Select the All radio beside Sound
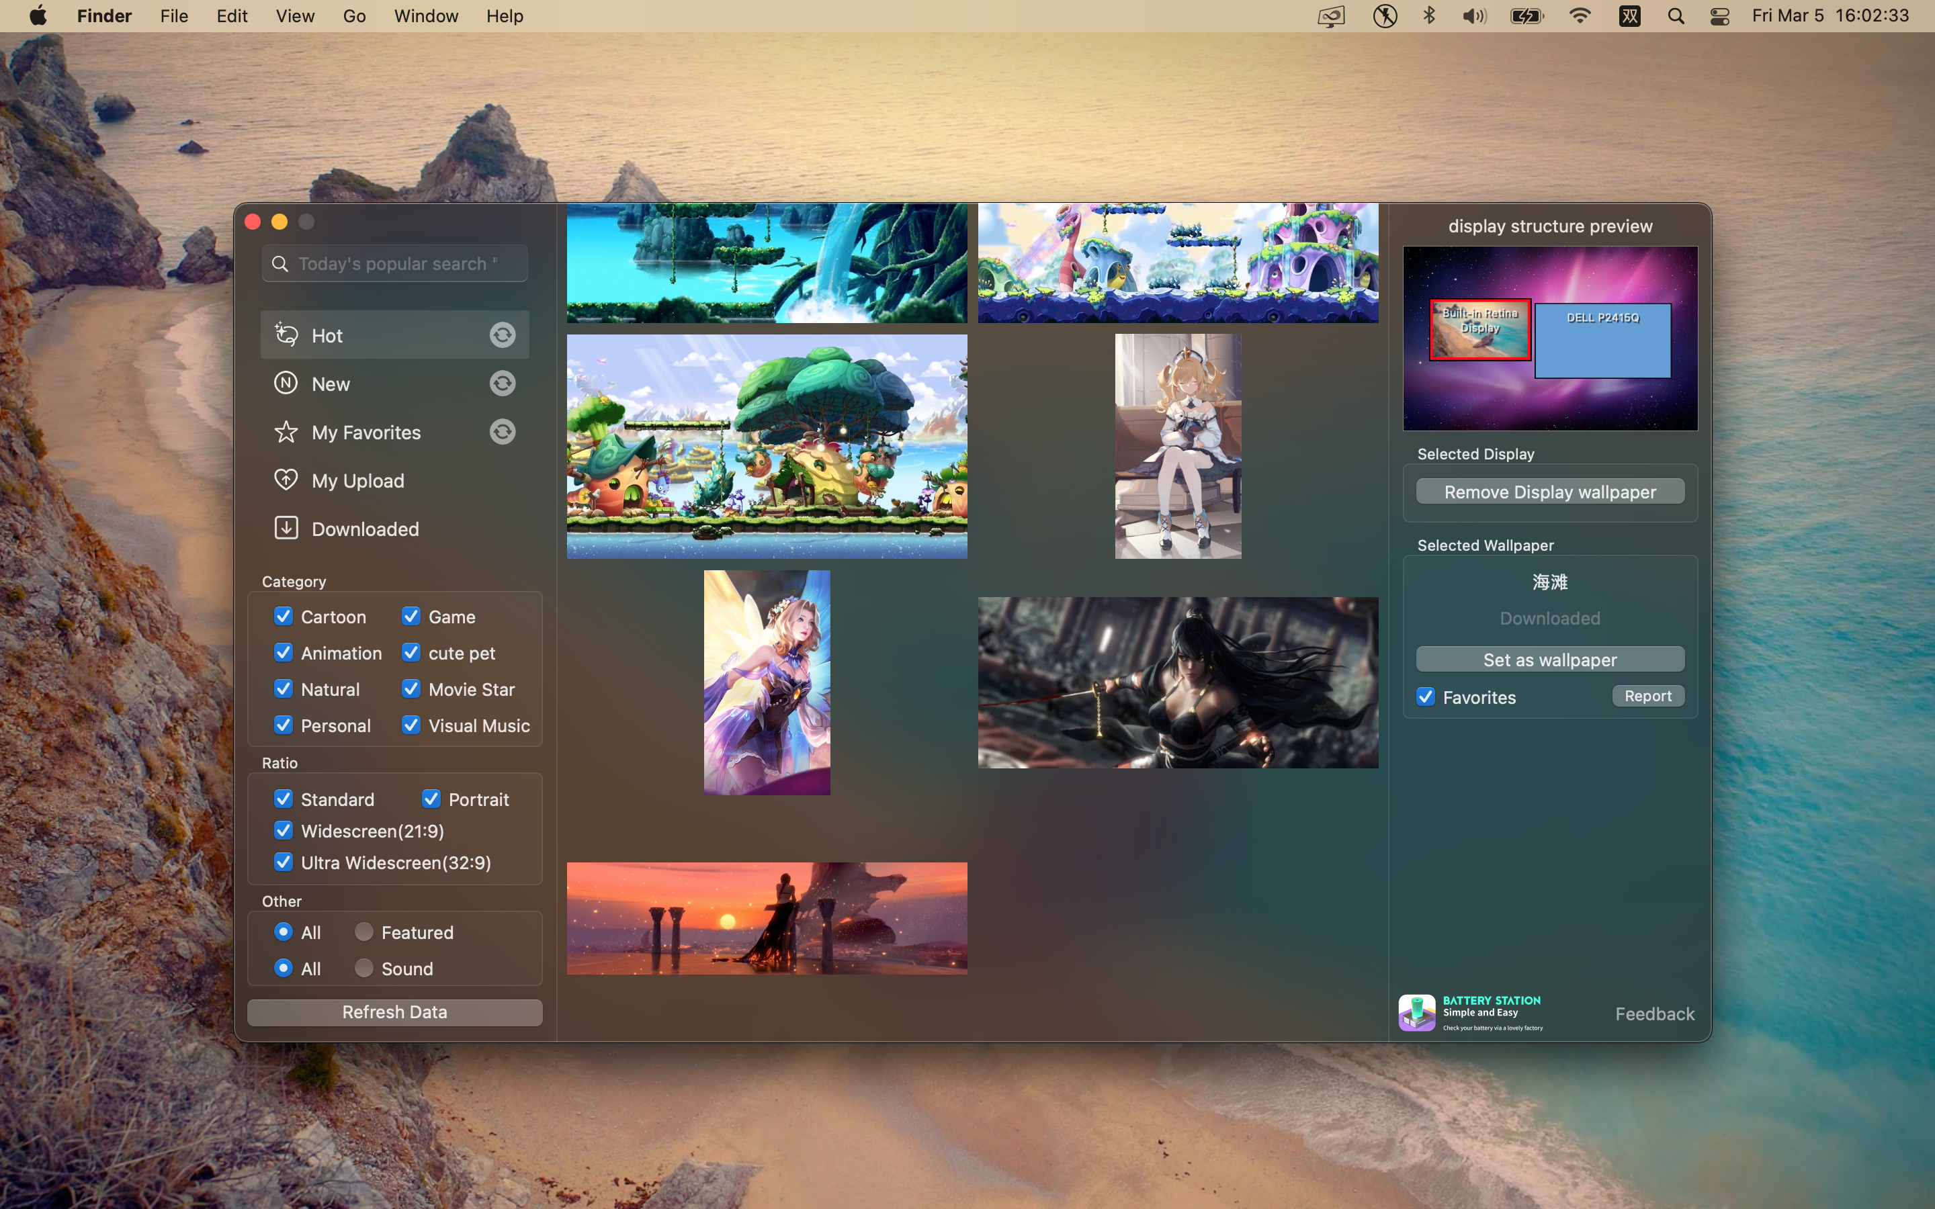The image size is (1935, 1209). pyautogui.click(x=283, y=967)
